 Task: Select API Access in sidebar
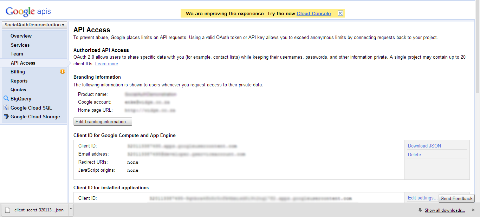(23, 63)
